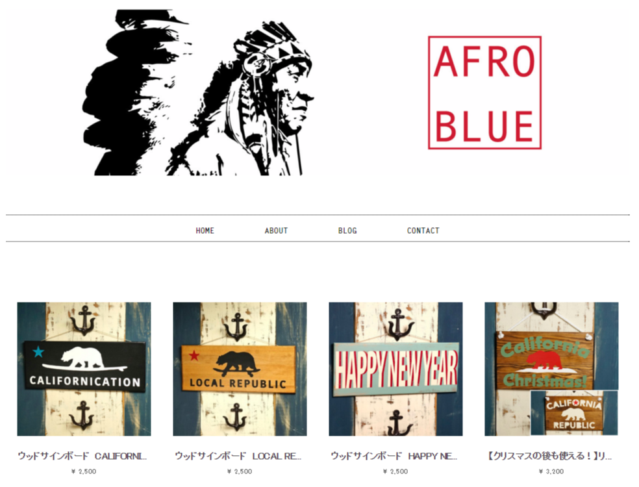Open the CALIFORNICATION sign board thumbnail

pyautogui.click(x=84, y=369)
